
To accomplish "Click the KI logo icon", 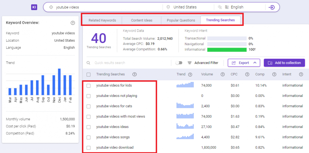I will click(x=34, y=7).
